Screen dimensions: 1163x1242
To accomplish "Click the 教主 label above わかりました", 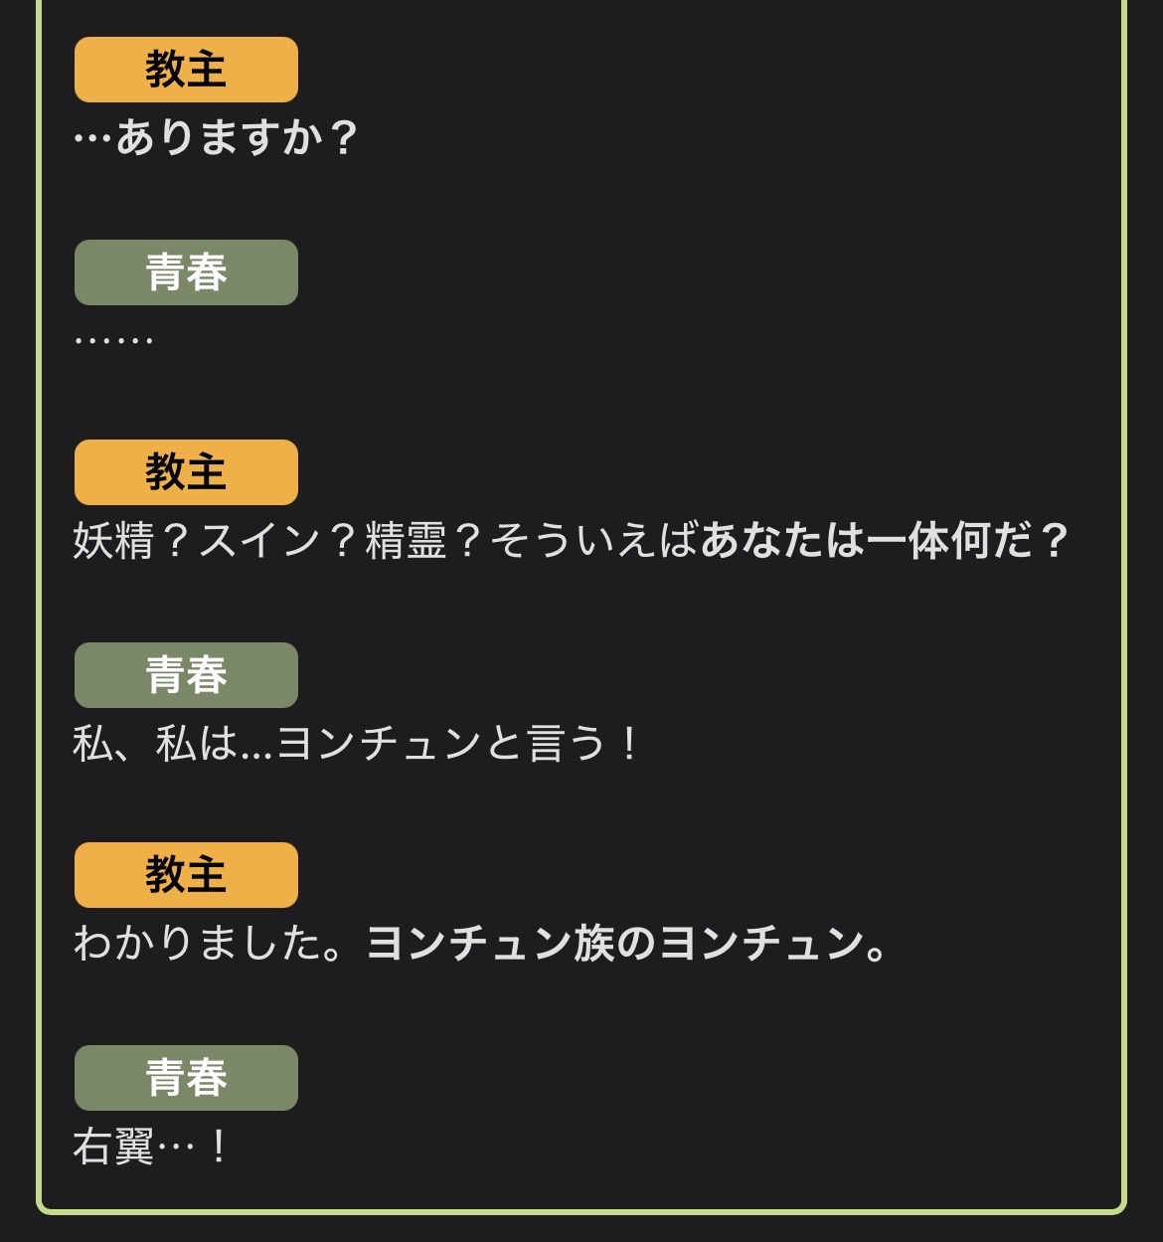I will point(186,875).
